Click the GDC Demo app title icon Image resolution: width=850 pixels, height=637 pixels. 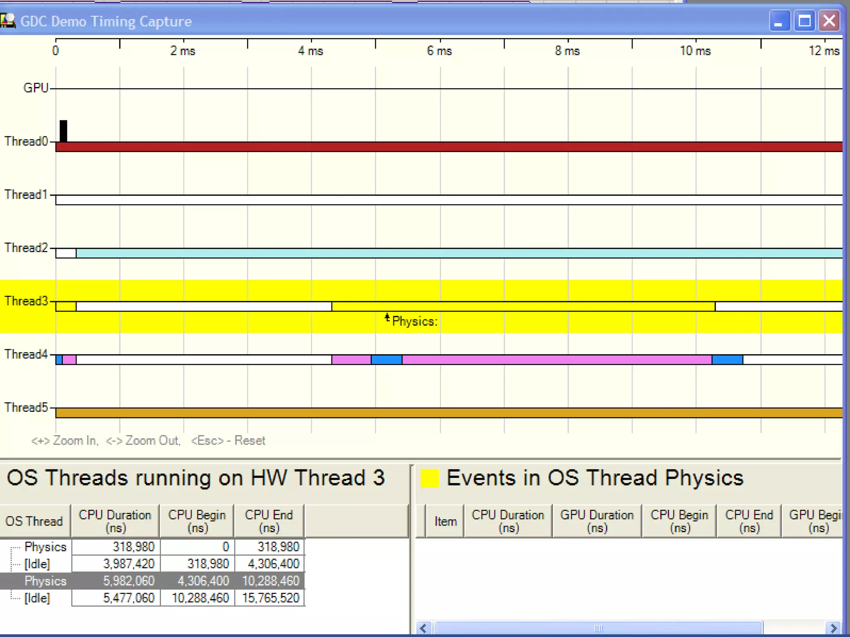(x=7, y=21)
